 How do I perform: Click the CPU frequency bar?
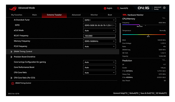click(144, 25)
